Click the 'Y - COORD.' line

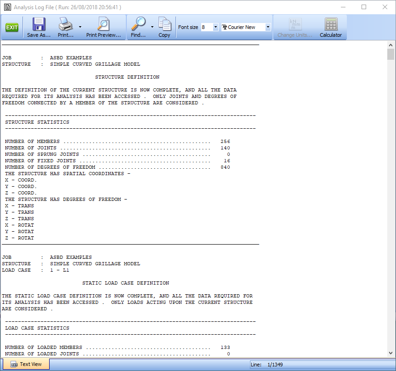click(21, 187)
